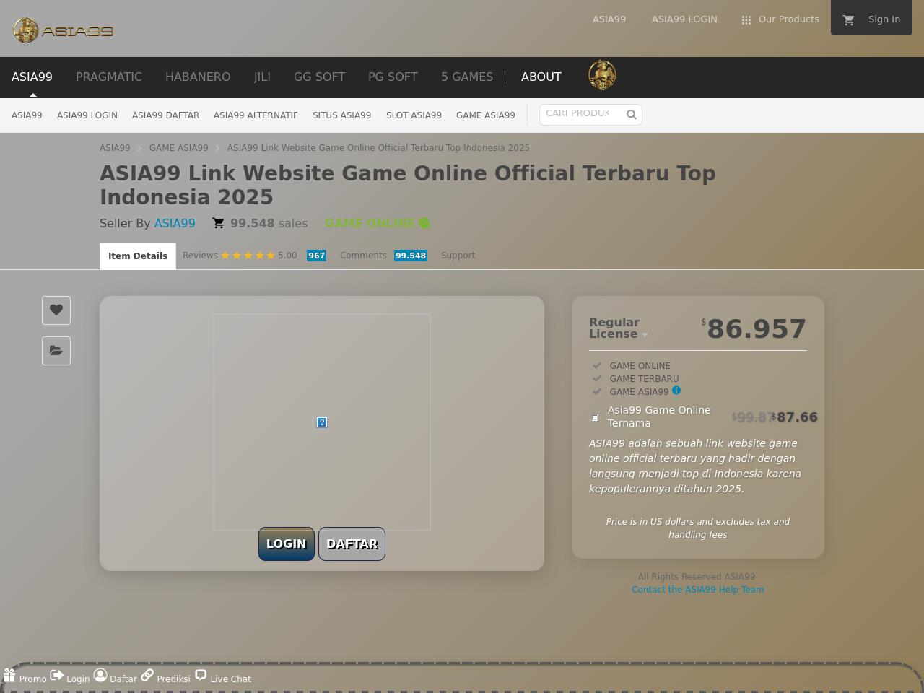This screenshot has width=924, height=693.
Task: Click the round gold emblem in navbar
Action: [x=602, y=75]
